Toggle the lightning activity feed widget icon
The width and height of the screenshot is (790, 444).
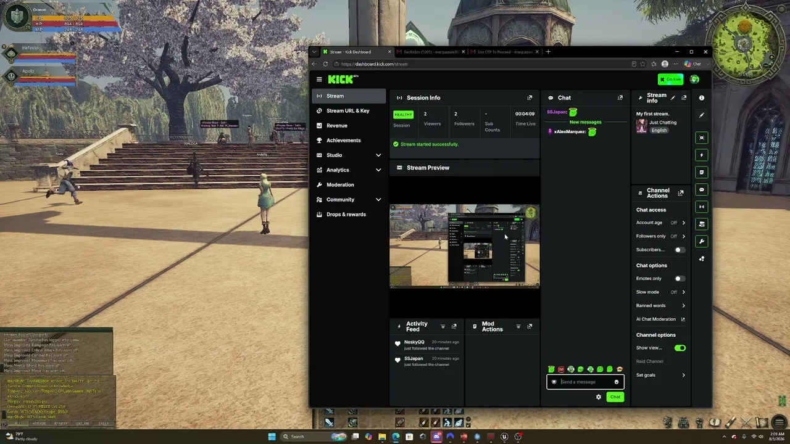[x=701, y=155]
